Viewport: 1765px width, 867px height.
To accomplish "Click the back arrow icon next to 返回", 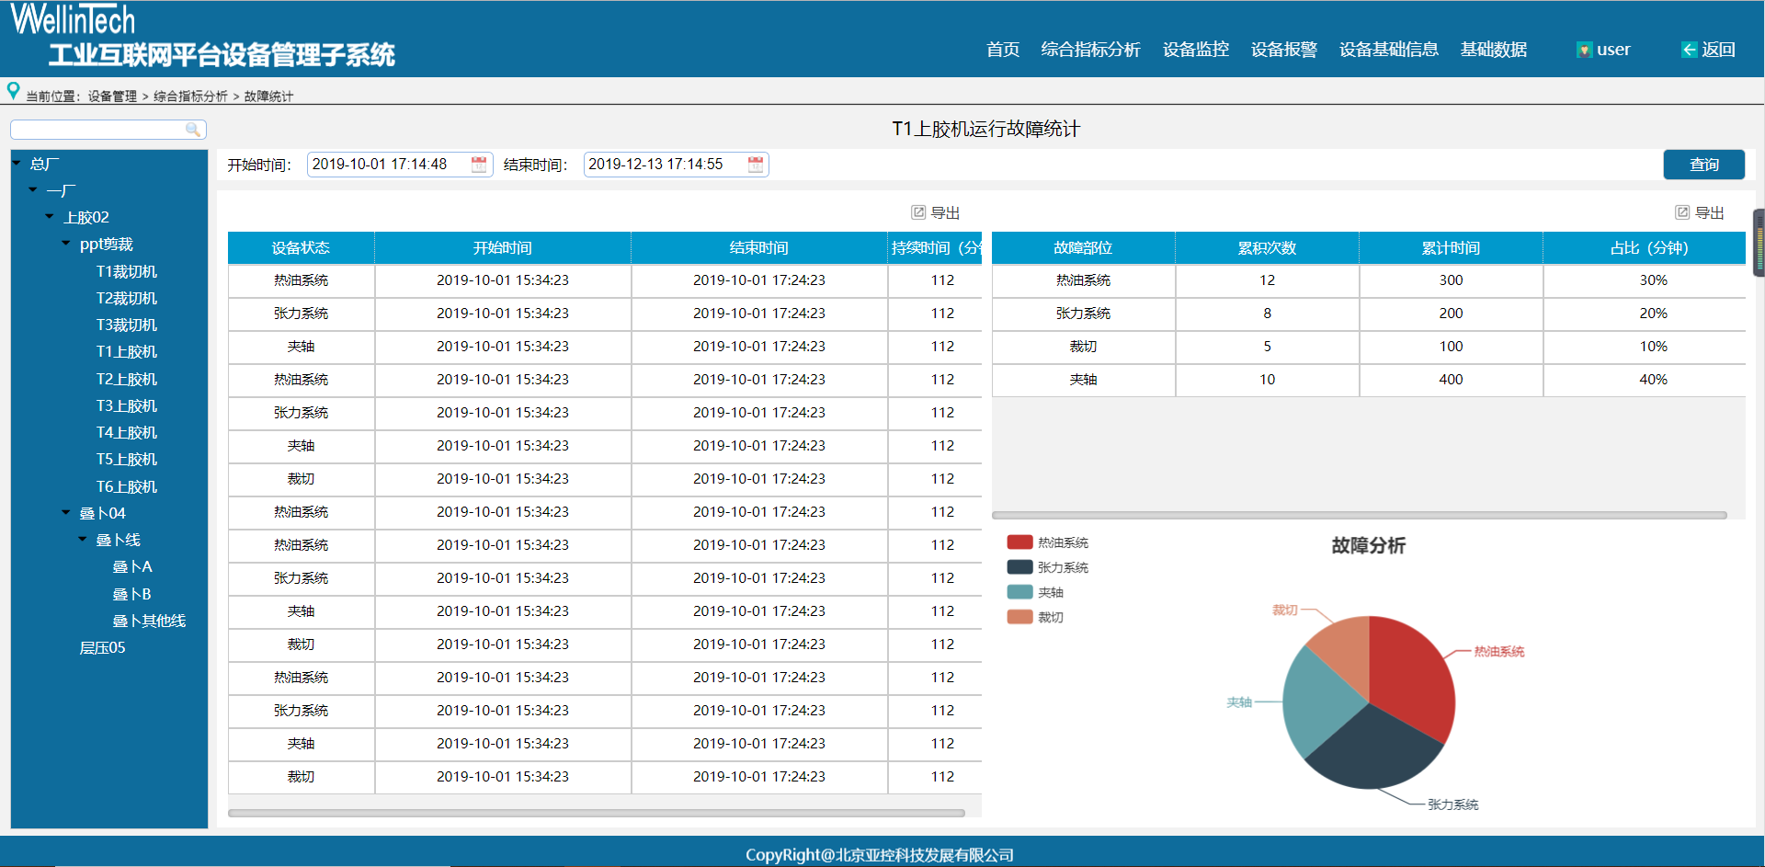I will pos(1688,50).
